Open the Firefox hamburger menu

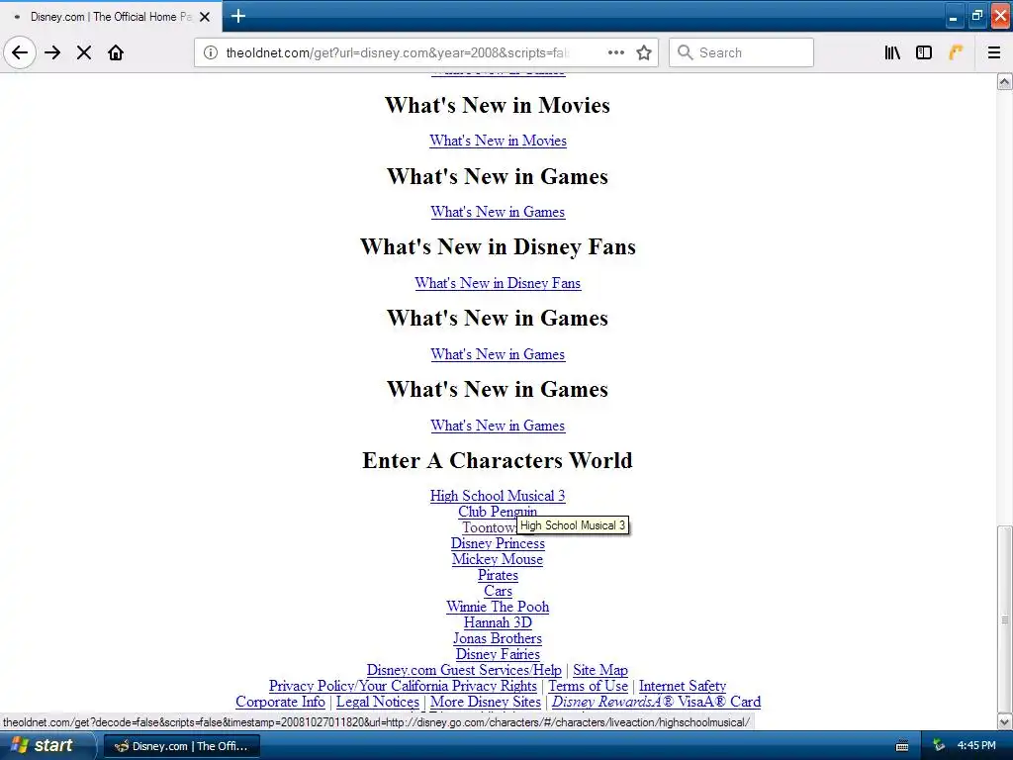point(993,52)
